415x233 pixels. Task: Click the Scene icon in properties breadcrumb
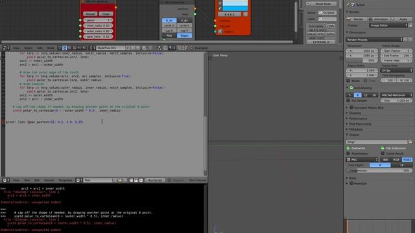[353, 5]
